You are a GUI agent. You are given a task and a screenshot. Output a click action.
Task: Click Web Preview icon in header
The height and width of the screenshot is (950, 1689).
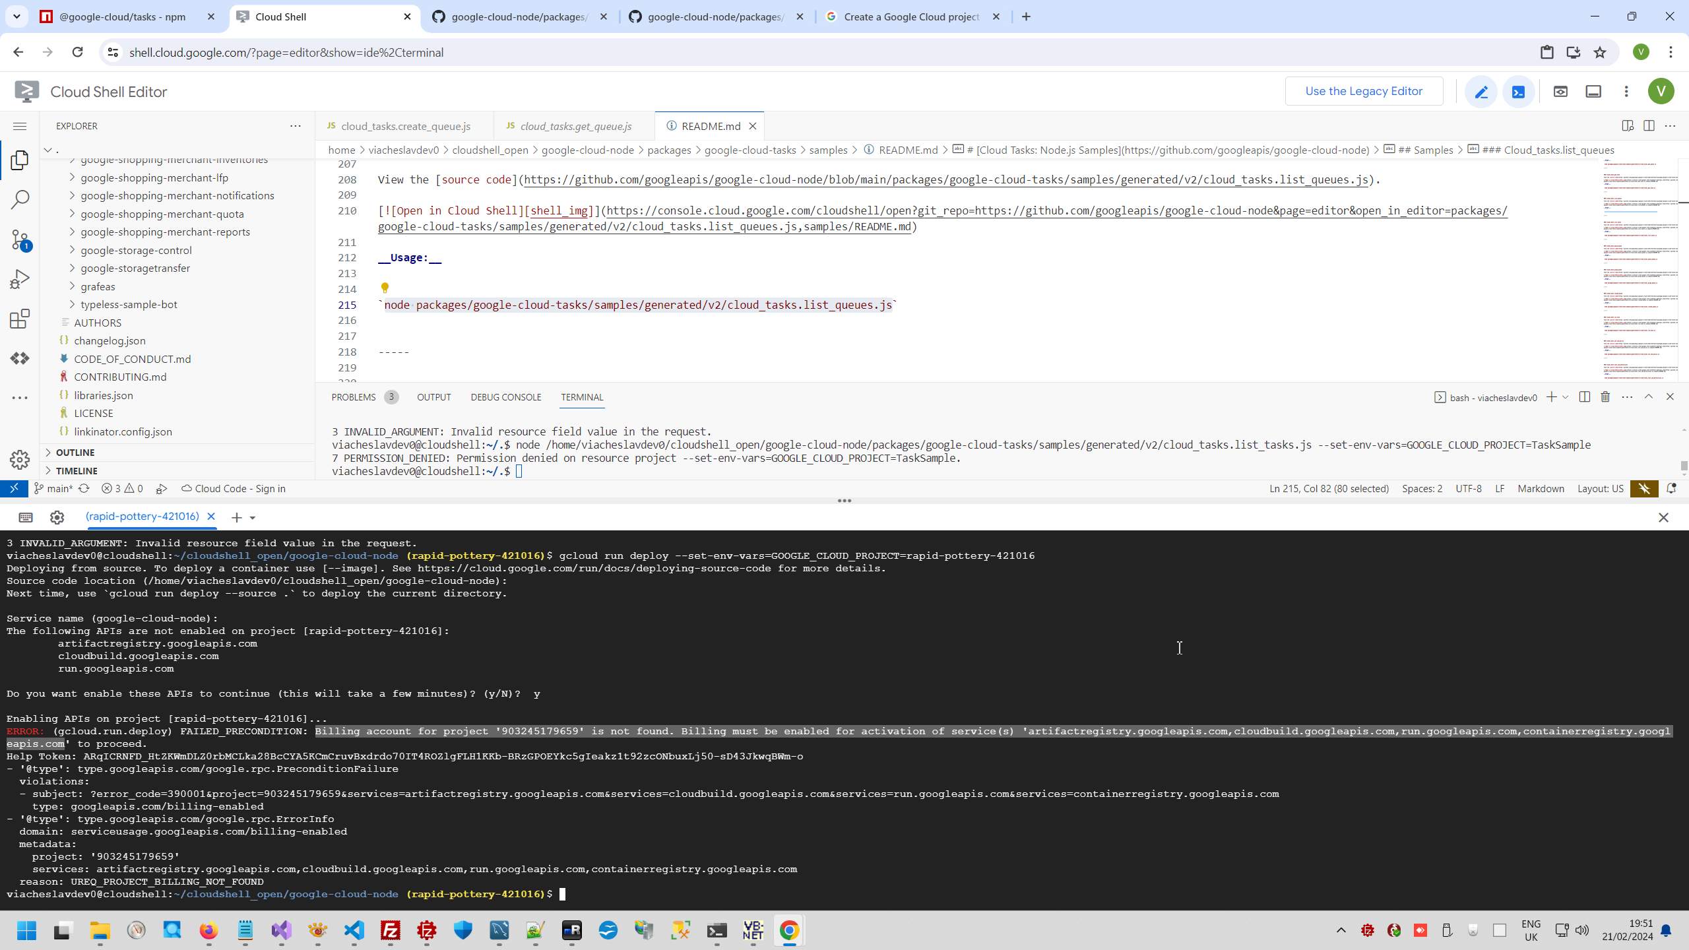(1560, 92)
